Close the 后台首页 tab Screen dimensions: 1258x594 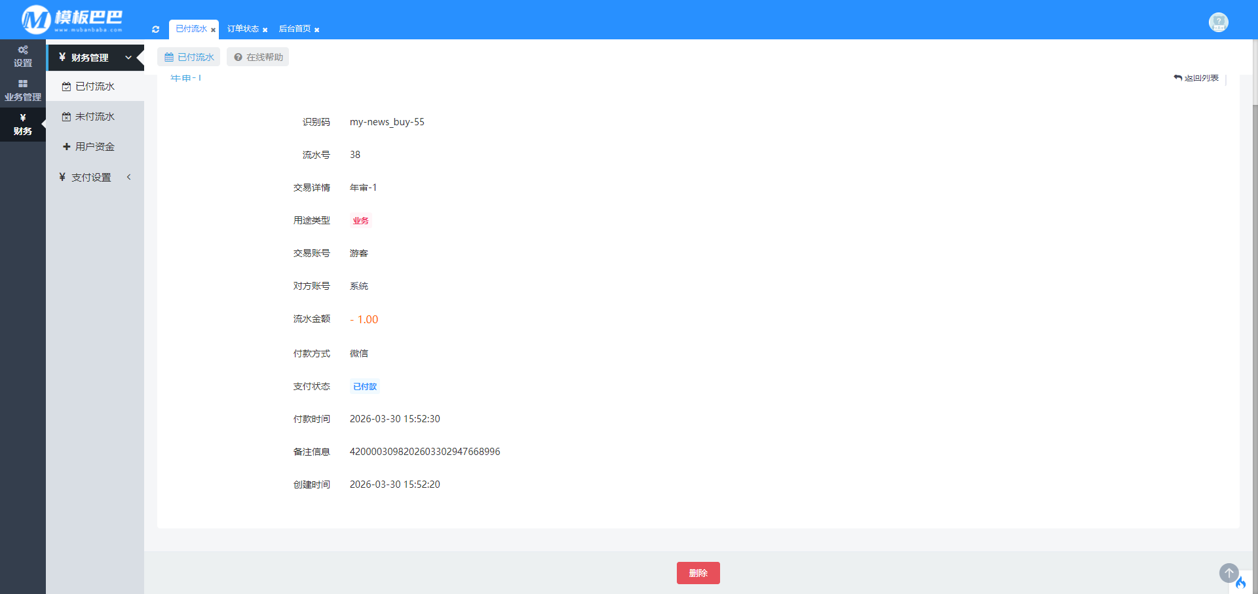pyautogui.click(x=316, y=30)
